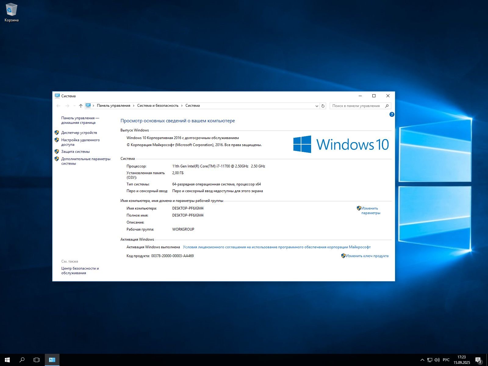Click the Control Panel search field
The image size is (488, 366).
(x=357, y=106)
